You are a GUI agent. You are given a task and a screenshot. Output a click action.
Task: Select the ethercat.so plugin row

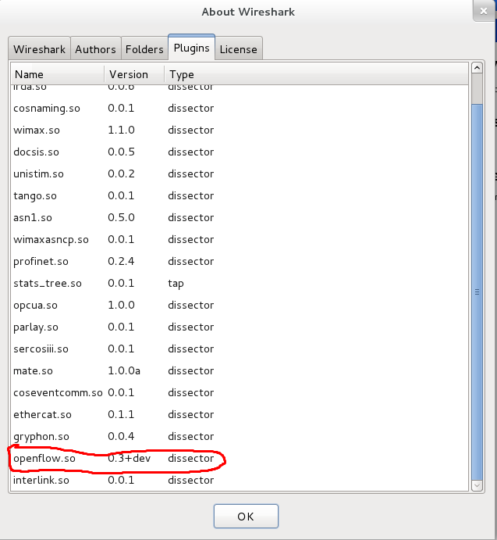click(240, 414)
